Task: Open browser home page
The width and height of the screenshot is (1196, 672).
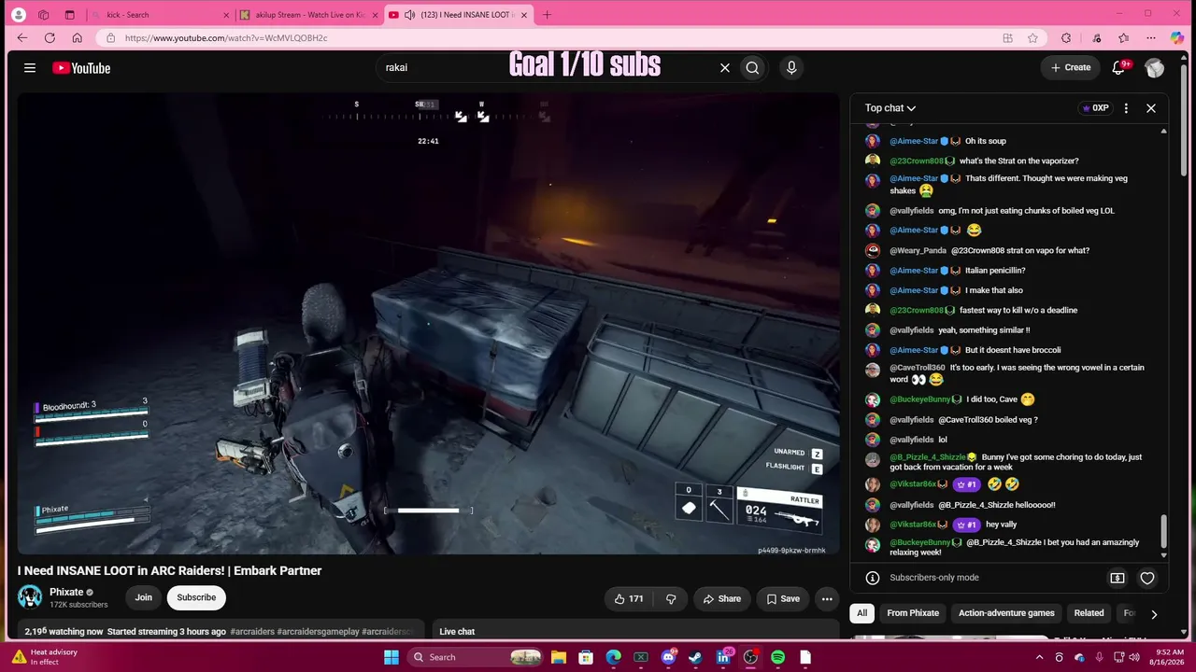Action: pyautogui.click(x=77, y=38)
